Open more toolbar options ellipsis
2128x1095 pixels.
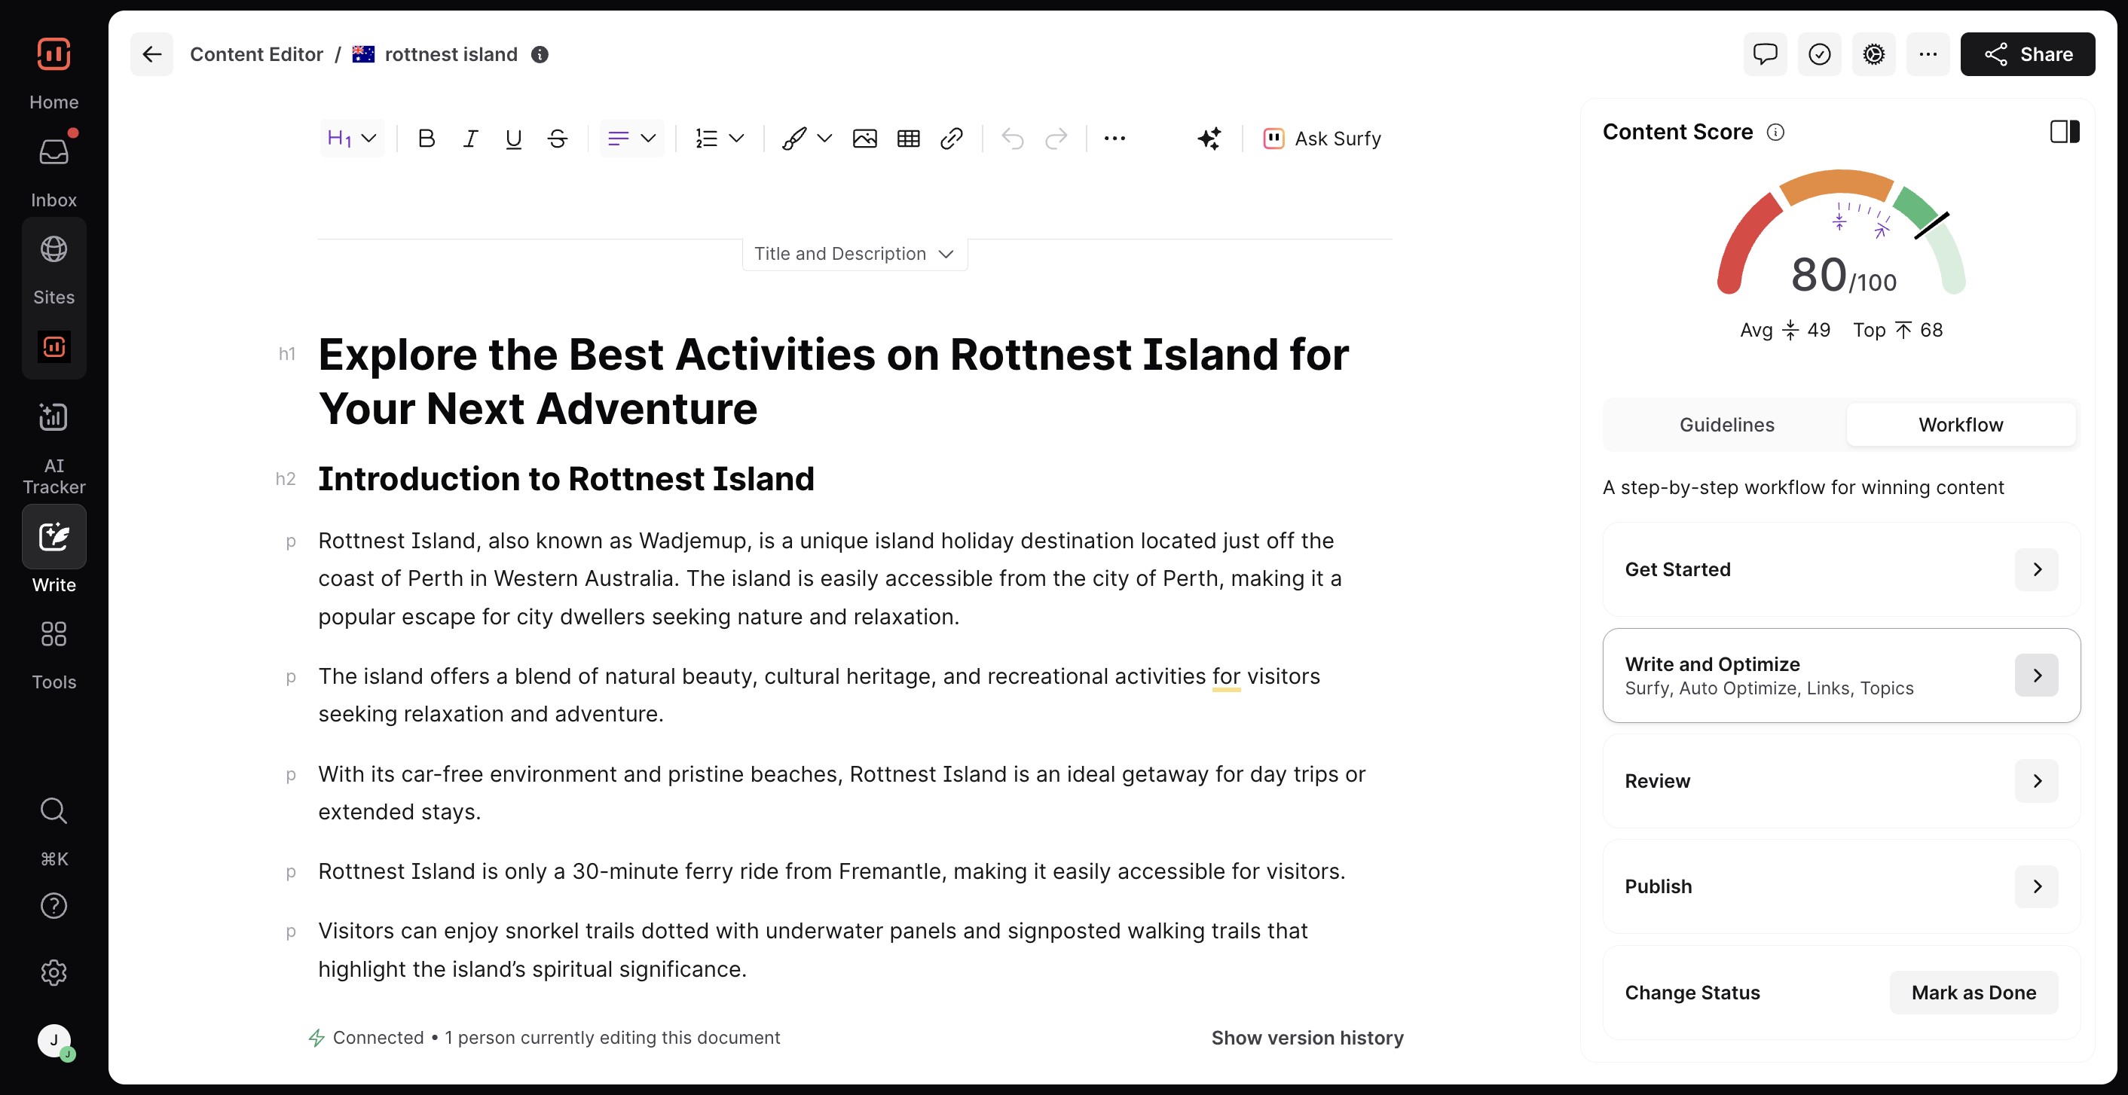1115,139
